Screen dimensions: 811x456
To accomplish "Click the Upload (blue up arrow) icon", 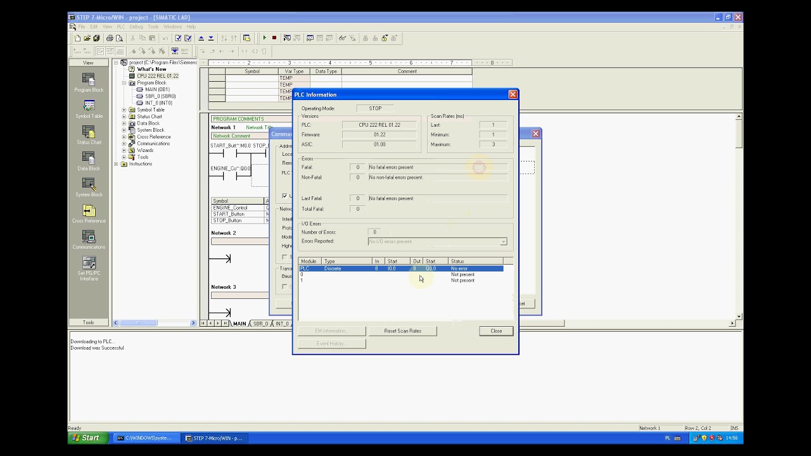I will tap(201, 38).
